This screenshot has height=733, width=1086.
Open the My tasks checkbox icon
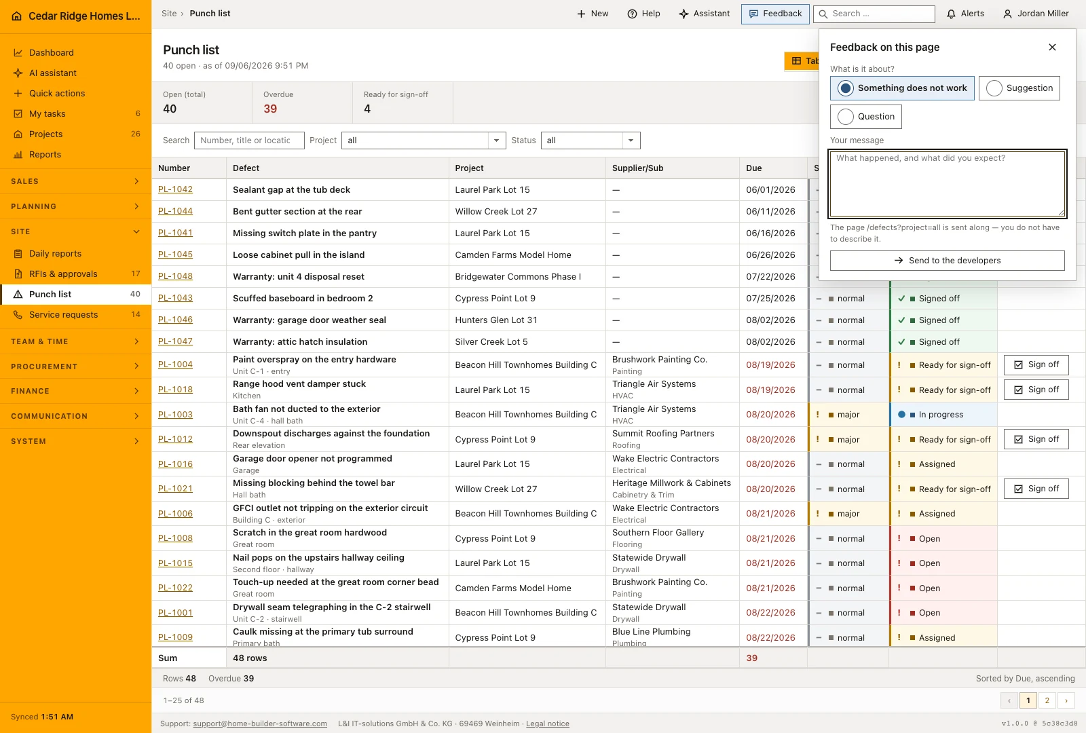point(18,114)
